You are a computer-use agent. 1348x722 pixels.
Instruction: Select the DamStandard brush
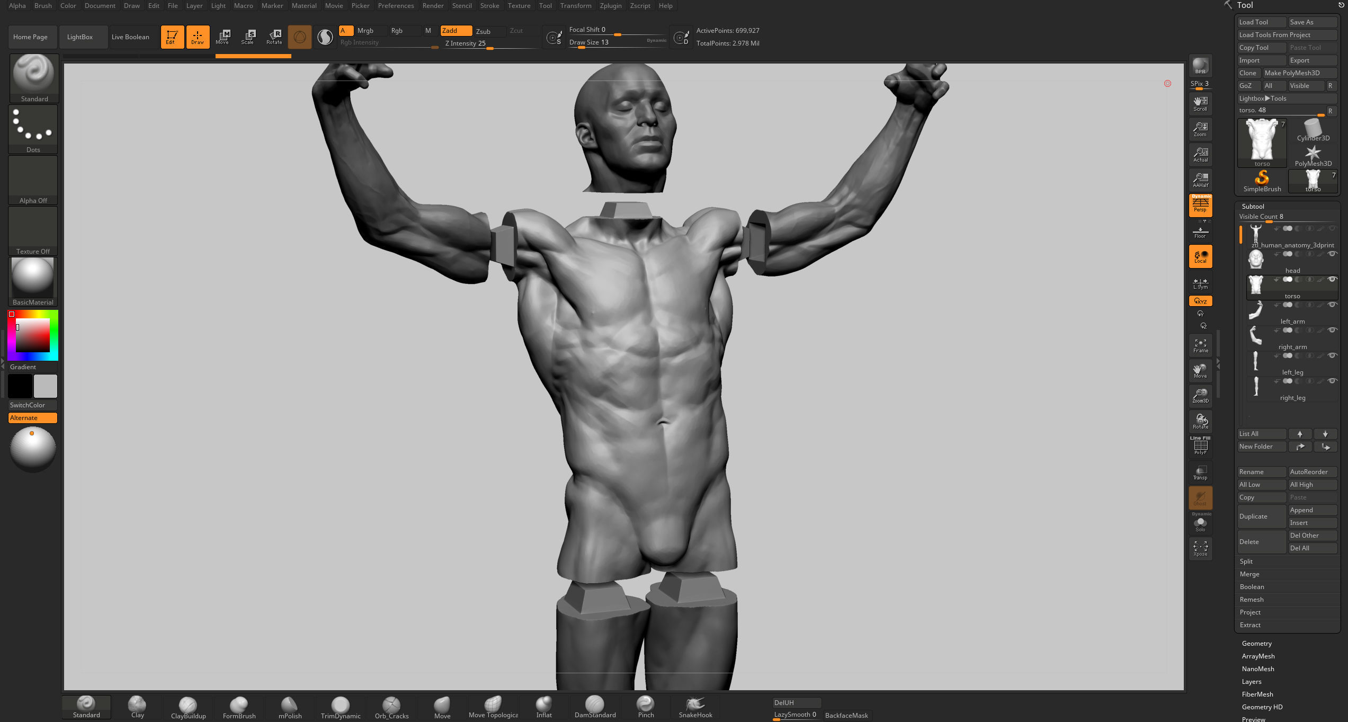pyautogui.click(x=595, y=707)
